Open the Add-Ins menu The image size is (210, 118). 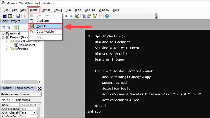(90, 10)
